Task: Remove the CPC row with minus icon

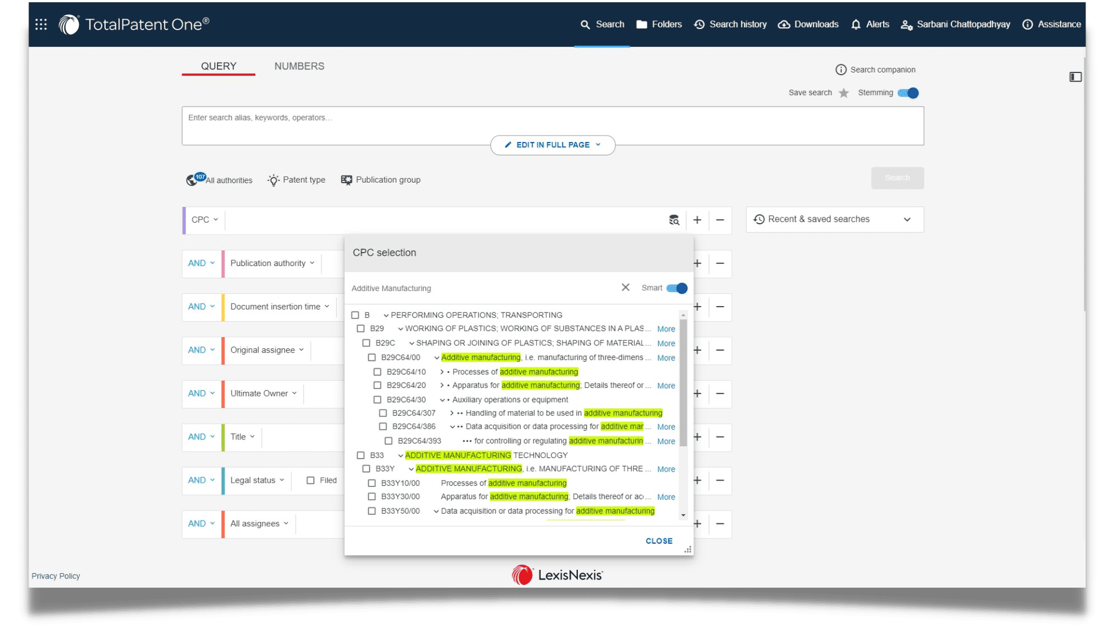Action: 720,220
